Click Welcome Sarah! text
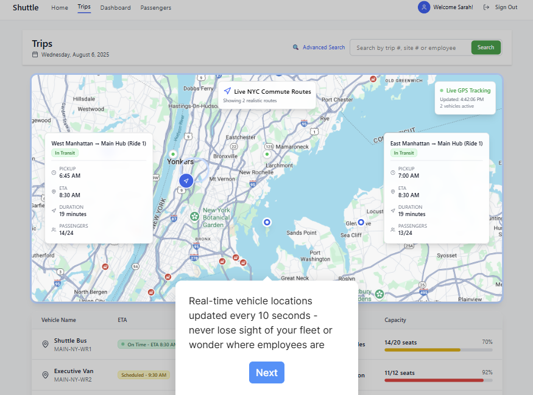This screenshot has height=395, width=533. pos(453,7)
